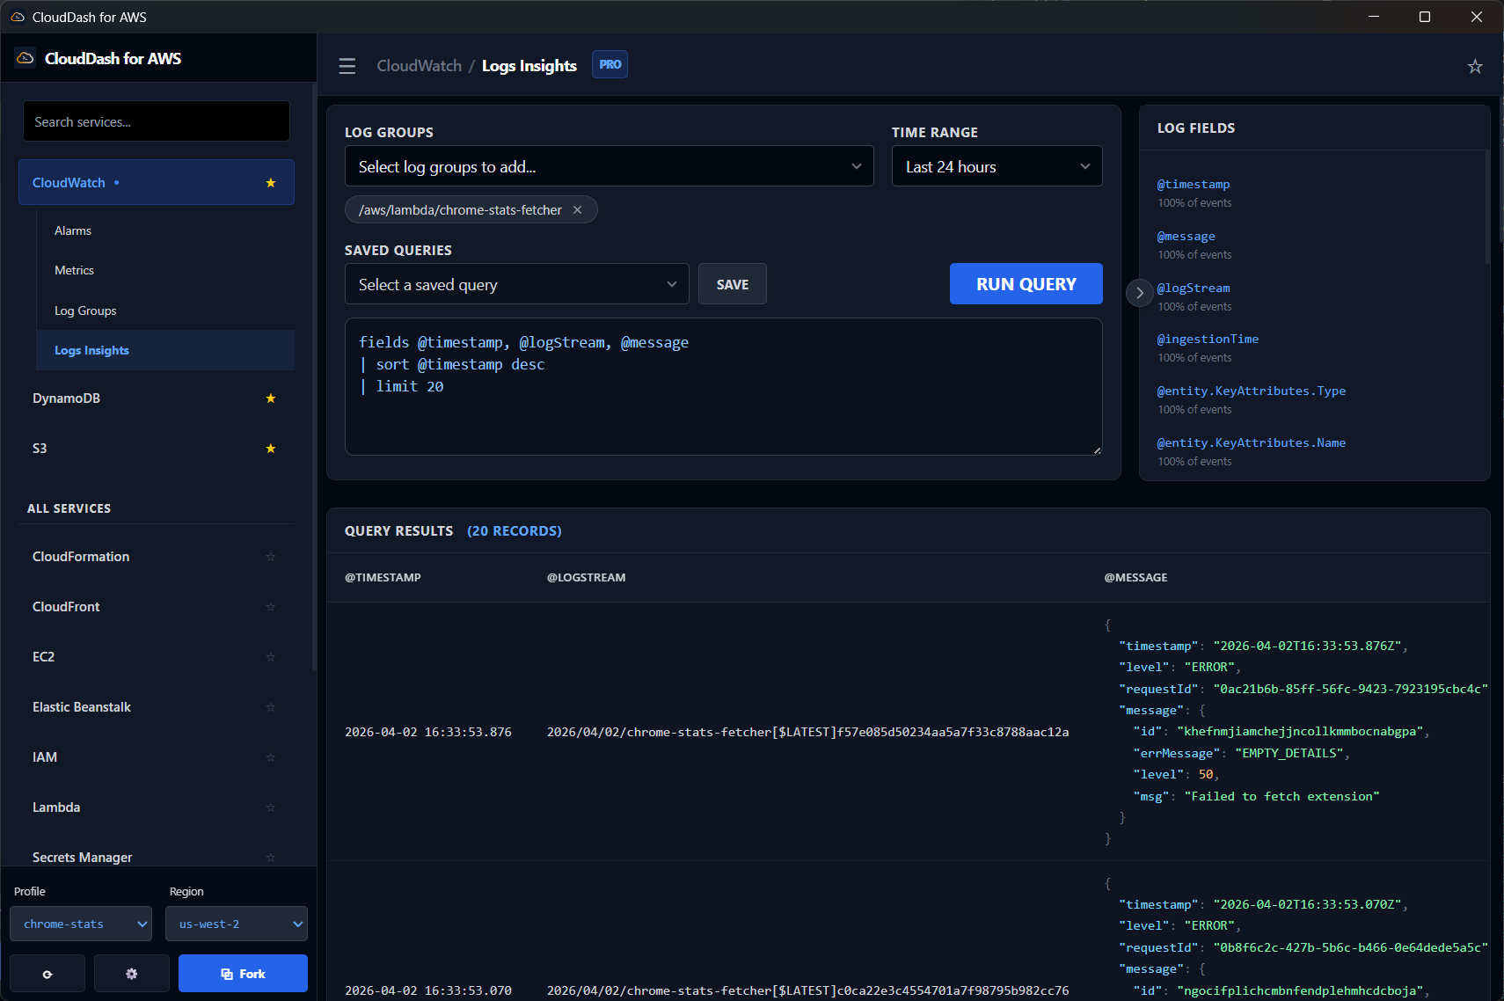Unfavorite CloudWatch in the sidebar
Image resolution: width=1504 pixels, height=1001 pixels.
(x=270, y=182)
